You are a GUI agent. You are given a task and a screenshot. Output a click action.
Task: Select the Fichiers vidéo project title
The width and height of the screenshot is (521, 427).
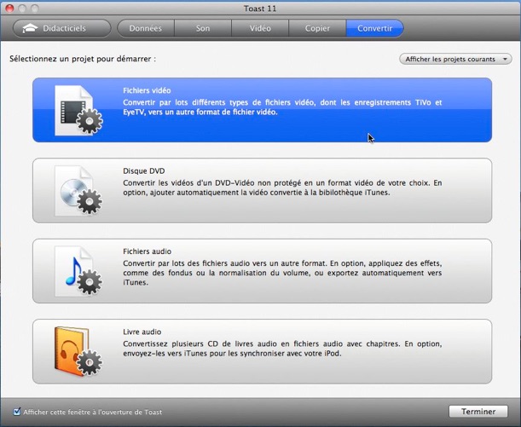coord(147,90)
